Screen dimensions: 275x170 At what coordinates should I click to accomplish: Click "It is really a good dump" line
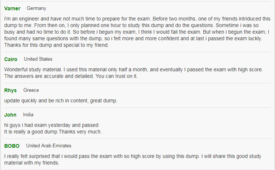click(53, 132)
